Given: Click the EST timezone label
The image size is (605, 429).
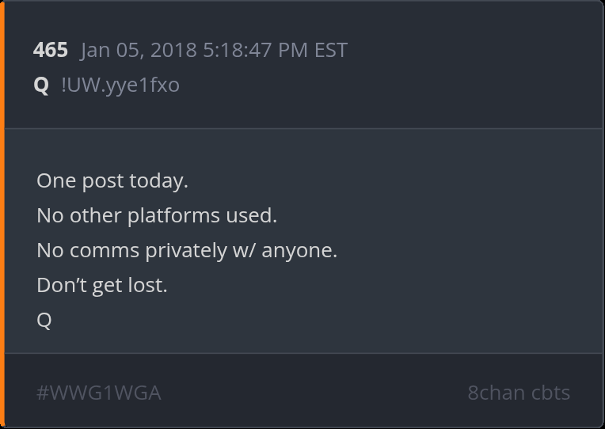Looking at the screenshot, I should tap(330, 51).
